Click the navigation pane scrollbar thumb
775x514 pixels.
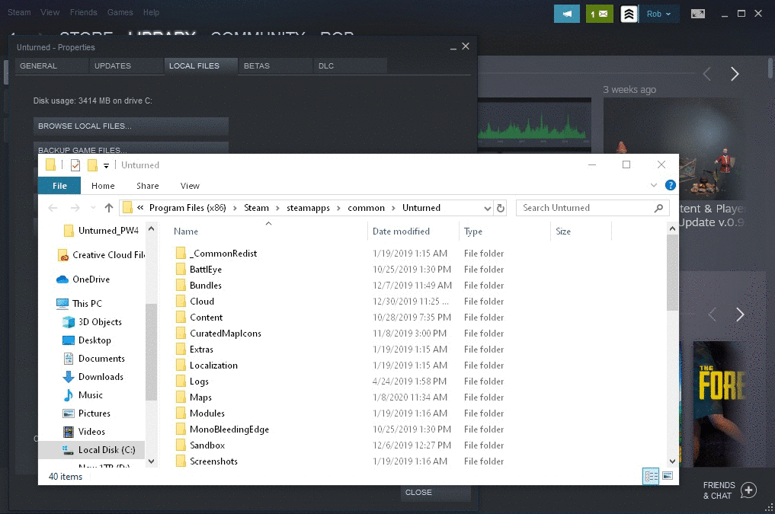(x=151, y=352)
